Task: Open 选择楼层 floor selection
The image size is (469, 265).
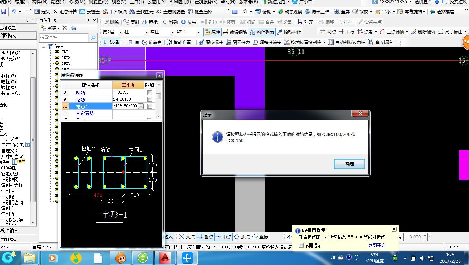Action: click(x=442, y=12)
